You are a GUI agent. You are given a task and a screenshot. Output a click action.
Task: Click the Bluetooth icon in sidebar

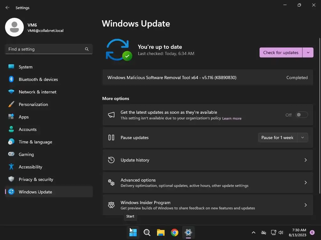[11, 79]
